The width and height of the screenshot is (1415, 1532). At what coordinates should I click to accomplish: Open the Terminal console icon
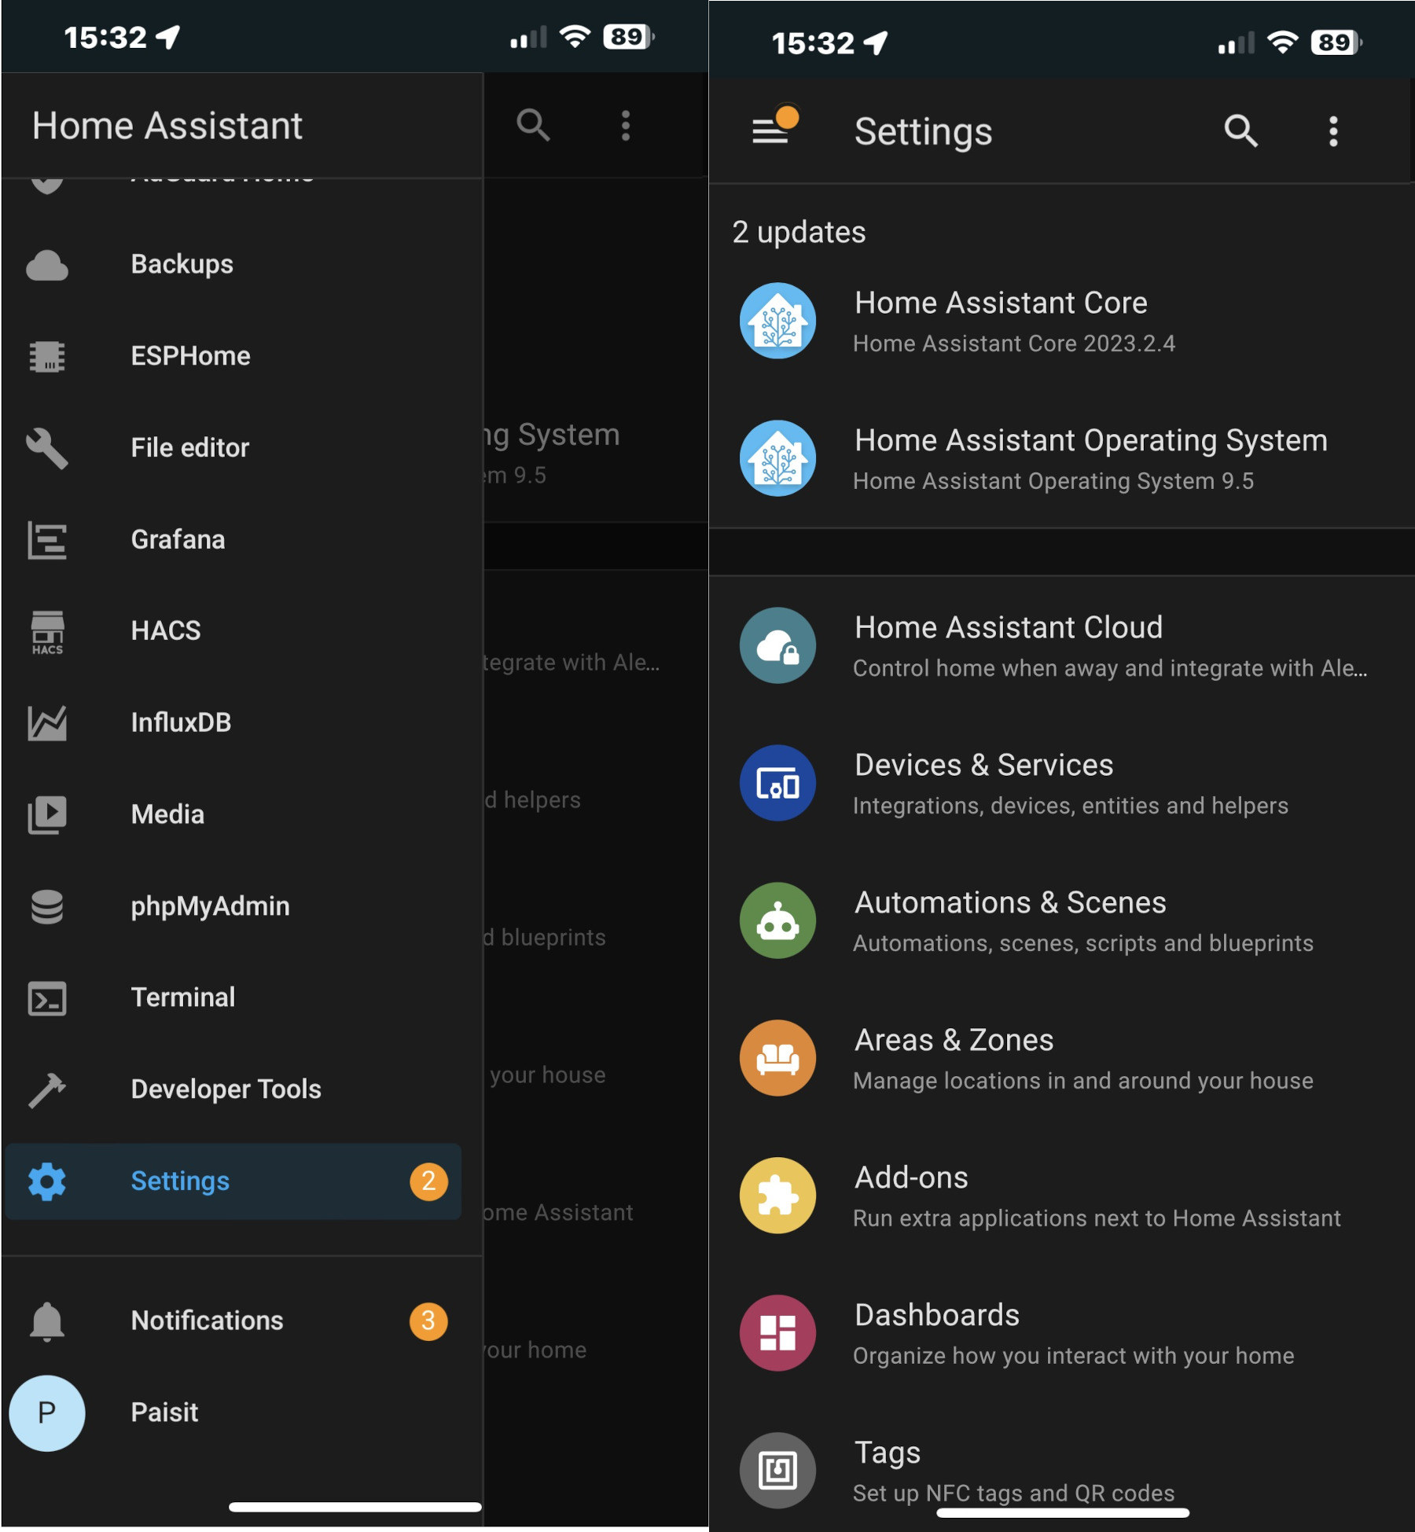(x=47, y=998)
